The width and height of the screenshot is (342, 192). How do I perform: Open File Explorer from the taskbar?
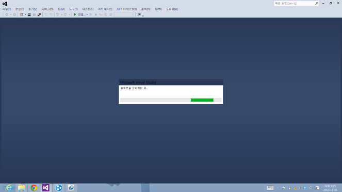[x=21, y=188]
